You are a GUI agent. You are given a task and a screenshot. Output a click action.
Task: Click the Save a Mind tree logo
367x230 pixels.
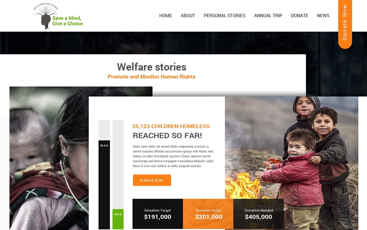click(x=58, y=16)
